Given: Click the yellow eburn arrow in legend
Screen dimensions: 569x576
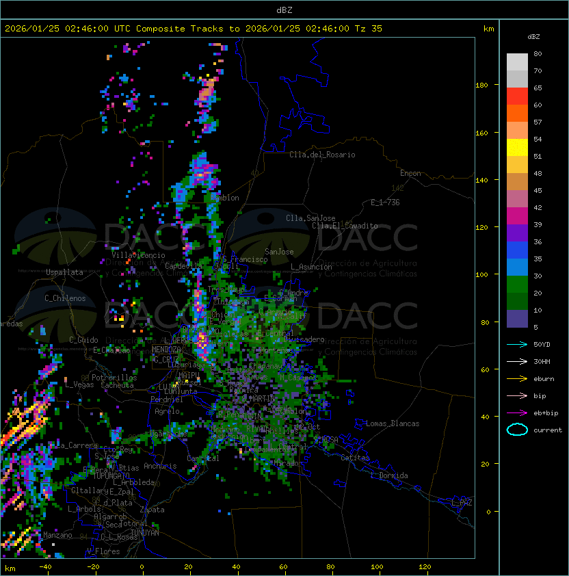Looking at the screenshot, I should coord(517,378).
